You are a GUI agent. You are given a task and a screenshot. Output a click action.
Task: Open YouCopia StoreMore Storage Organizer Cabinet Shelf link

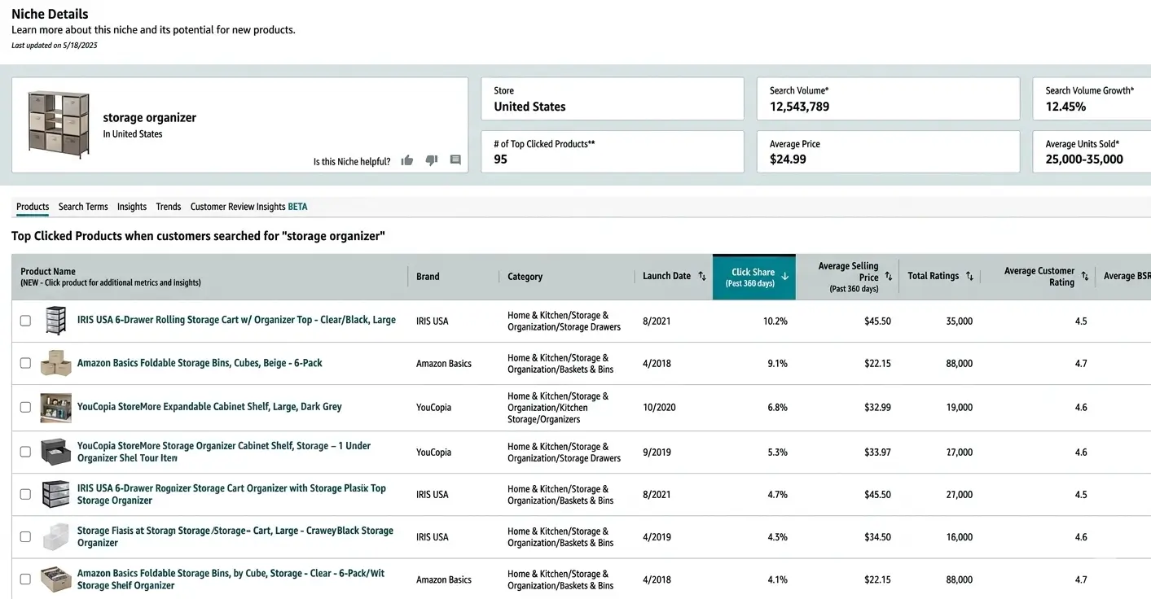(224, 452)
